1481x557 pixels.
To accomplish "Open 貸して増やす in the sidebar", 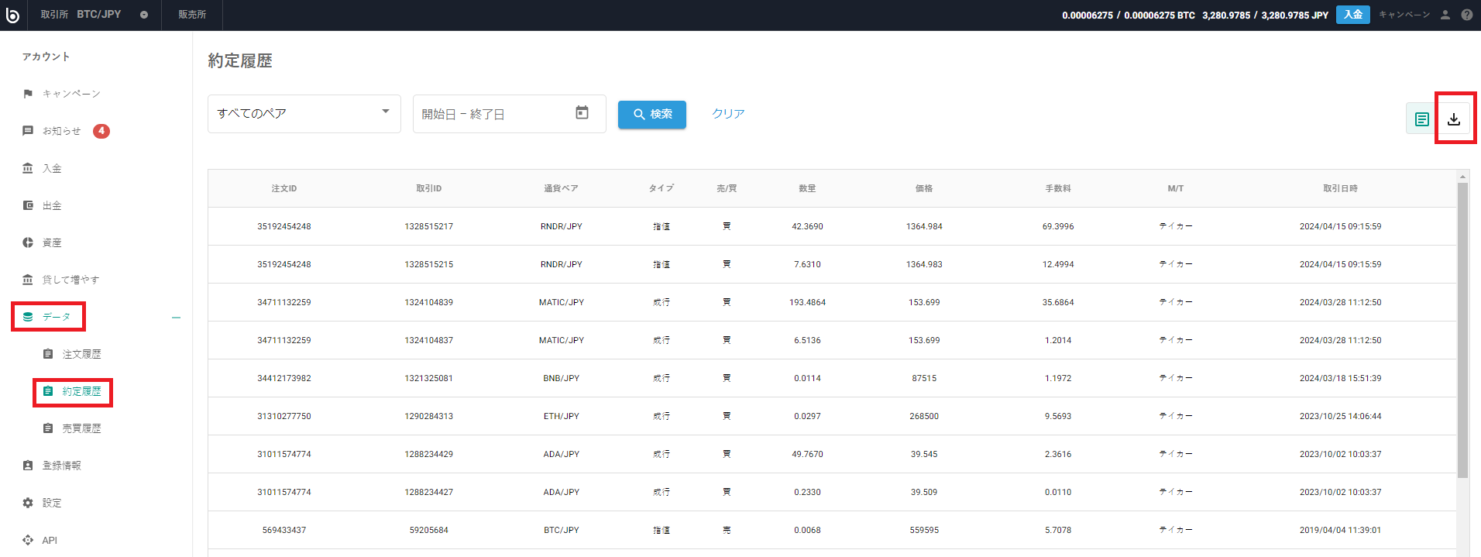I will 70,280.
